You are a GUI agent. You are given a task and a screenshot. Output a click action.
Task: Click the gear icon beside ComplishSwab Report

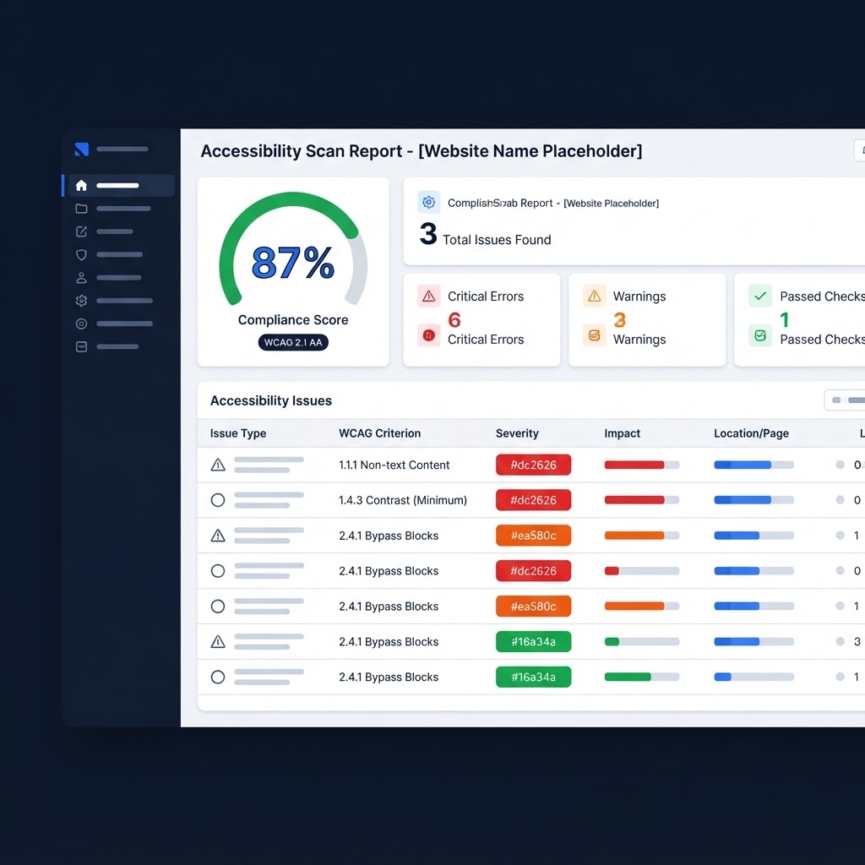[x=428, y=203]
